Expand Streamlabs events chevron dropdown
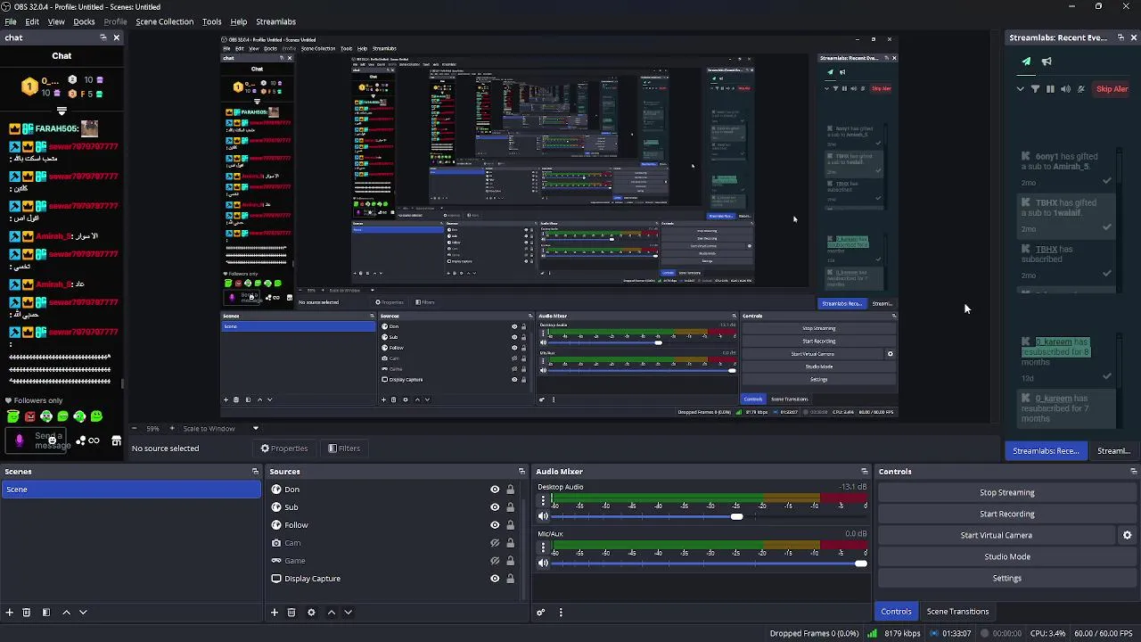Screen dimensions: 1141x642 pyautogui.click(x=1021, y=89)
